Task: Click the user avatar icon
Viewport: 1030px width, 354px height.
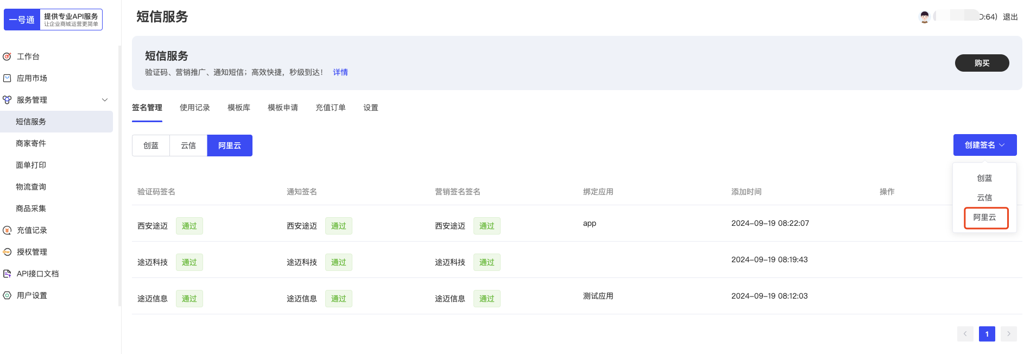Action: click(924, 17)
